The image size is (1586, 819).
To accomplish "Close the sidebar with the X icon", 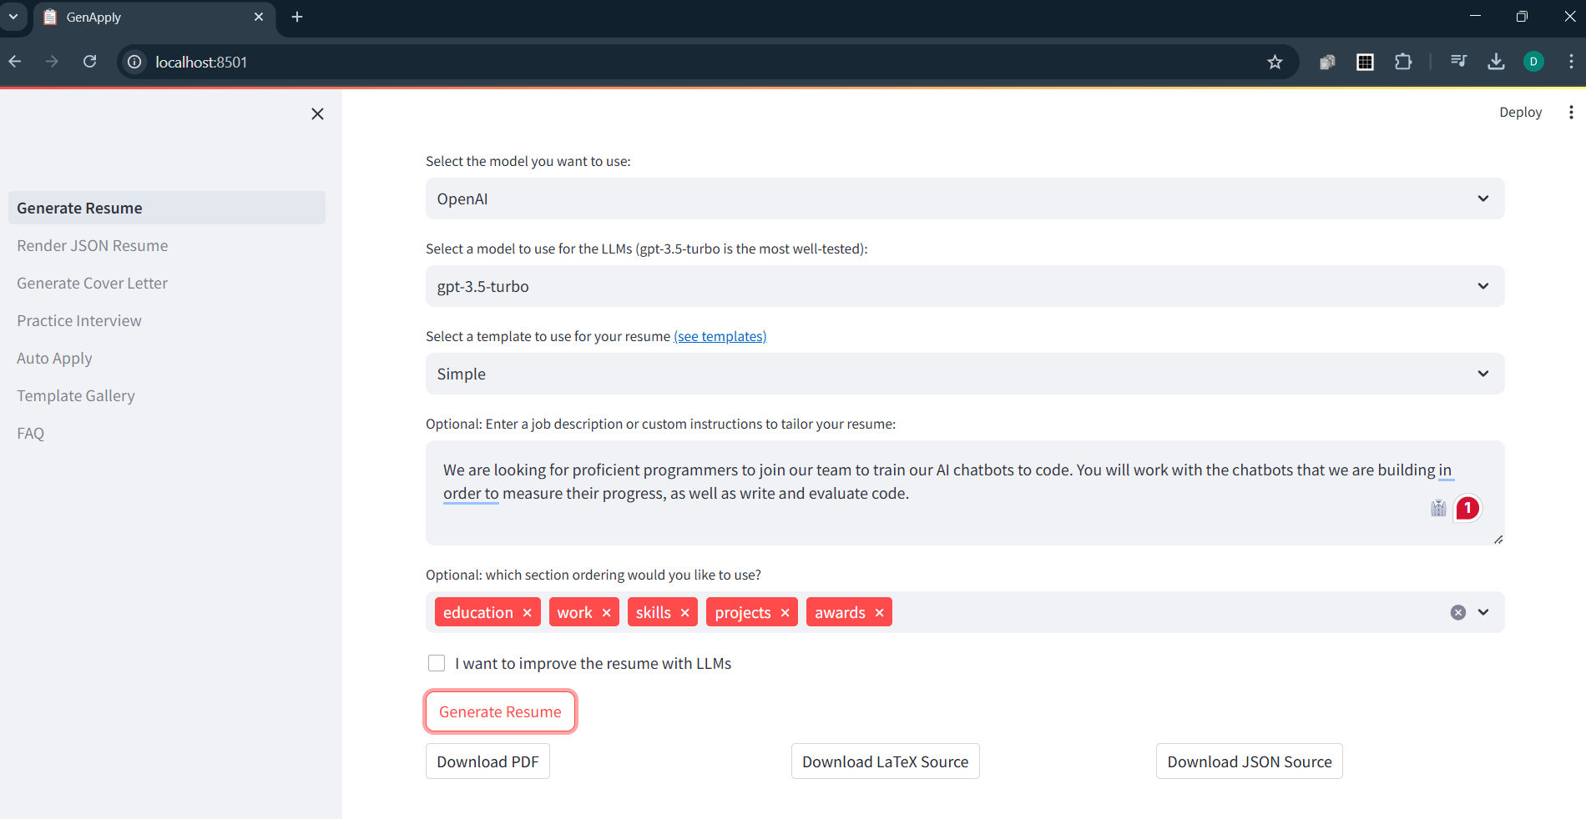I will (317, 114).
